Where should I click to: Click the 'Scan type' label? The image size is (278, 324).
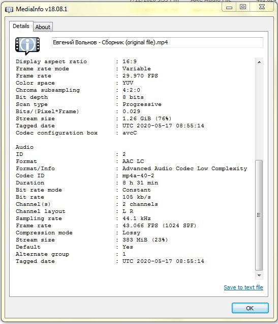pos(32,104)
